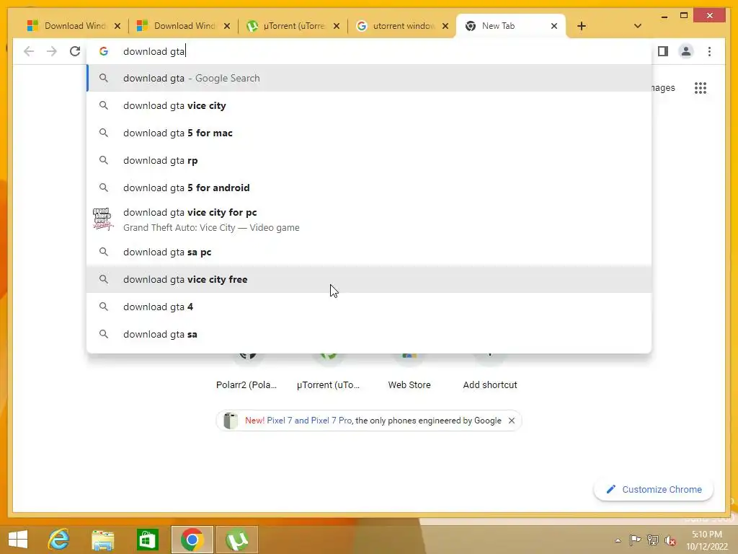Open the network tray icon
738x554 pixels.
[653, 540]
